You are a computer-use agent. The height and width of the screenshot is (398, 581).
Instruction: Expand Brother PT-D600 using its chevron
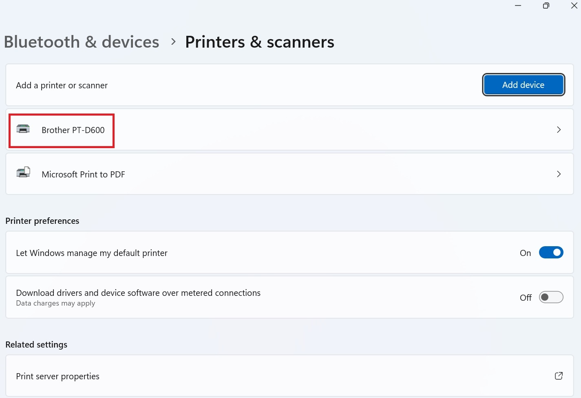tap(559, 130)
